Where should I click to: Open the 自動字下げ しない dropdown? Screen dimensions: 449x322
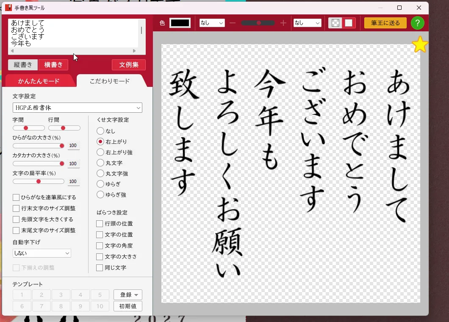[42, 253]
